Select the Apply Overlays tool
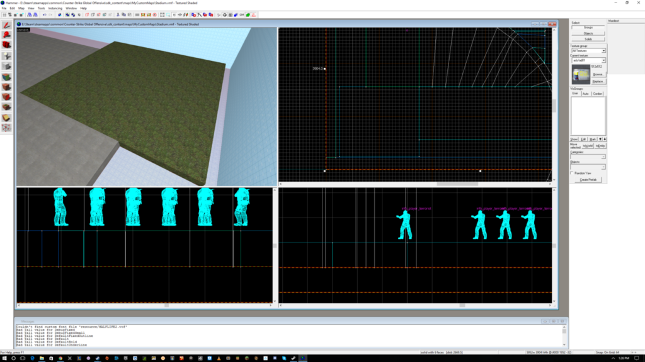Viewport: 645px width, 362px height. (x=6, y=107)
